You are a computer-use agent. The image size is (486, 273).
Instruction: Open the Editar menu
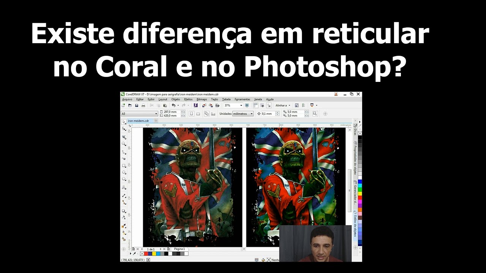pyautogui.click(x=140, y=99)
